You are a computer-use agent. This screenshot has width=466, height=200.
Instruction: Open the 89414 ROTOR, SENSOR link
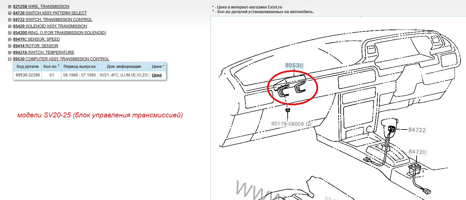(35, 46)
